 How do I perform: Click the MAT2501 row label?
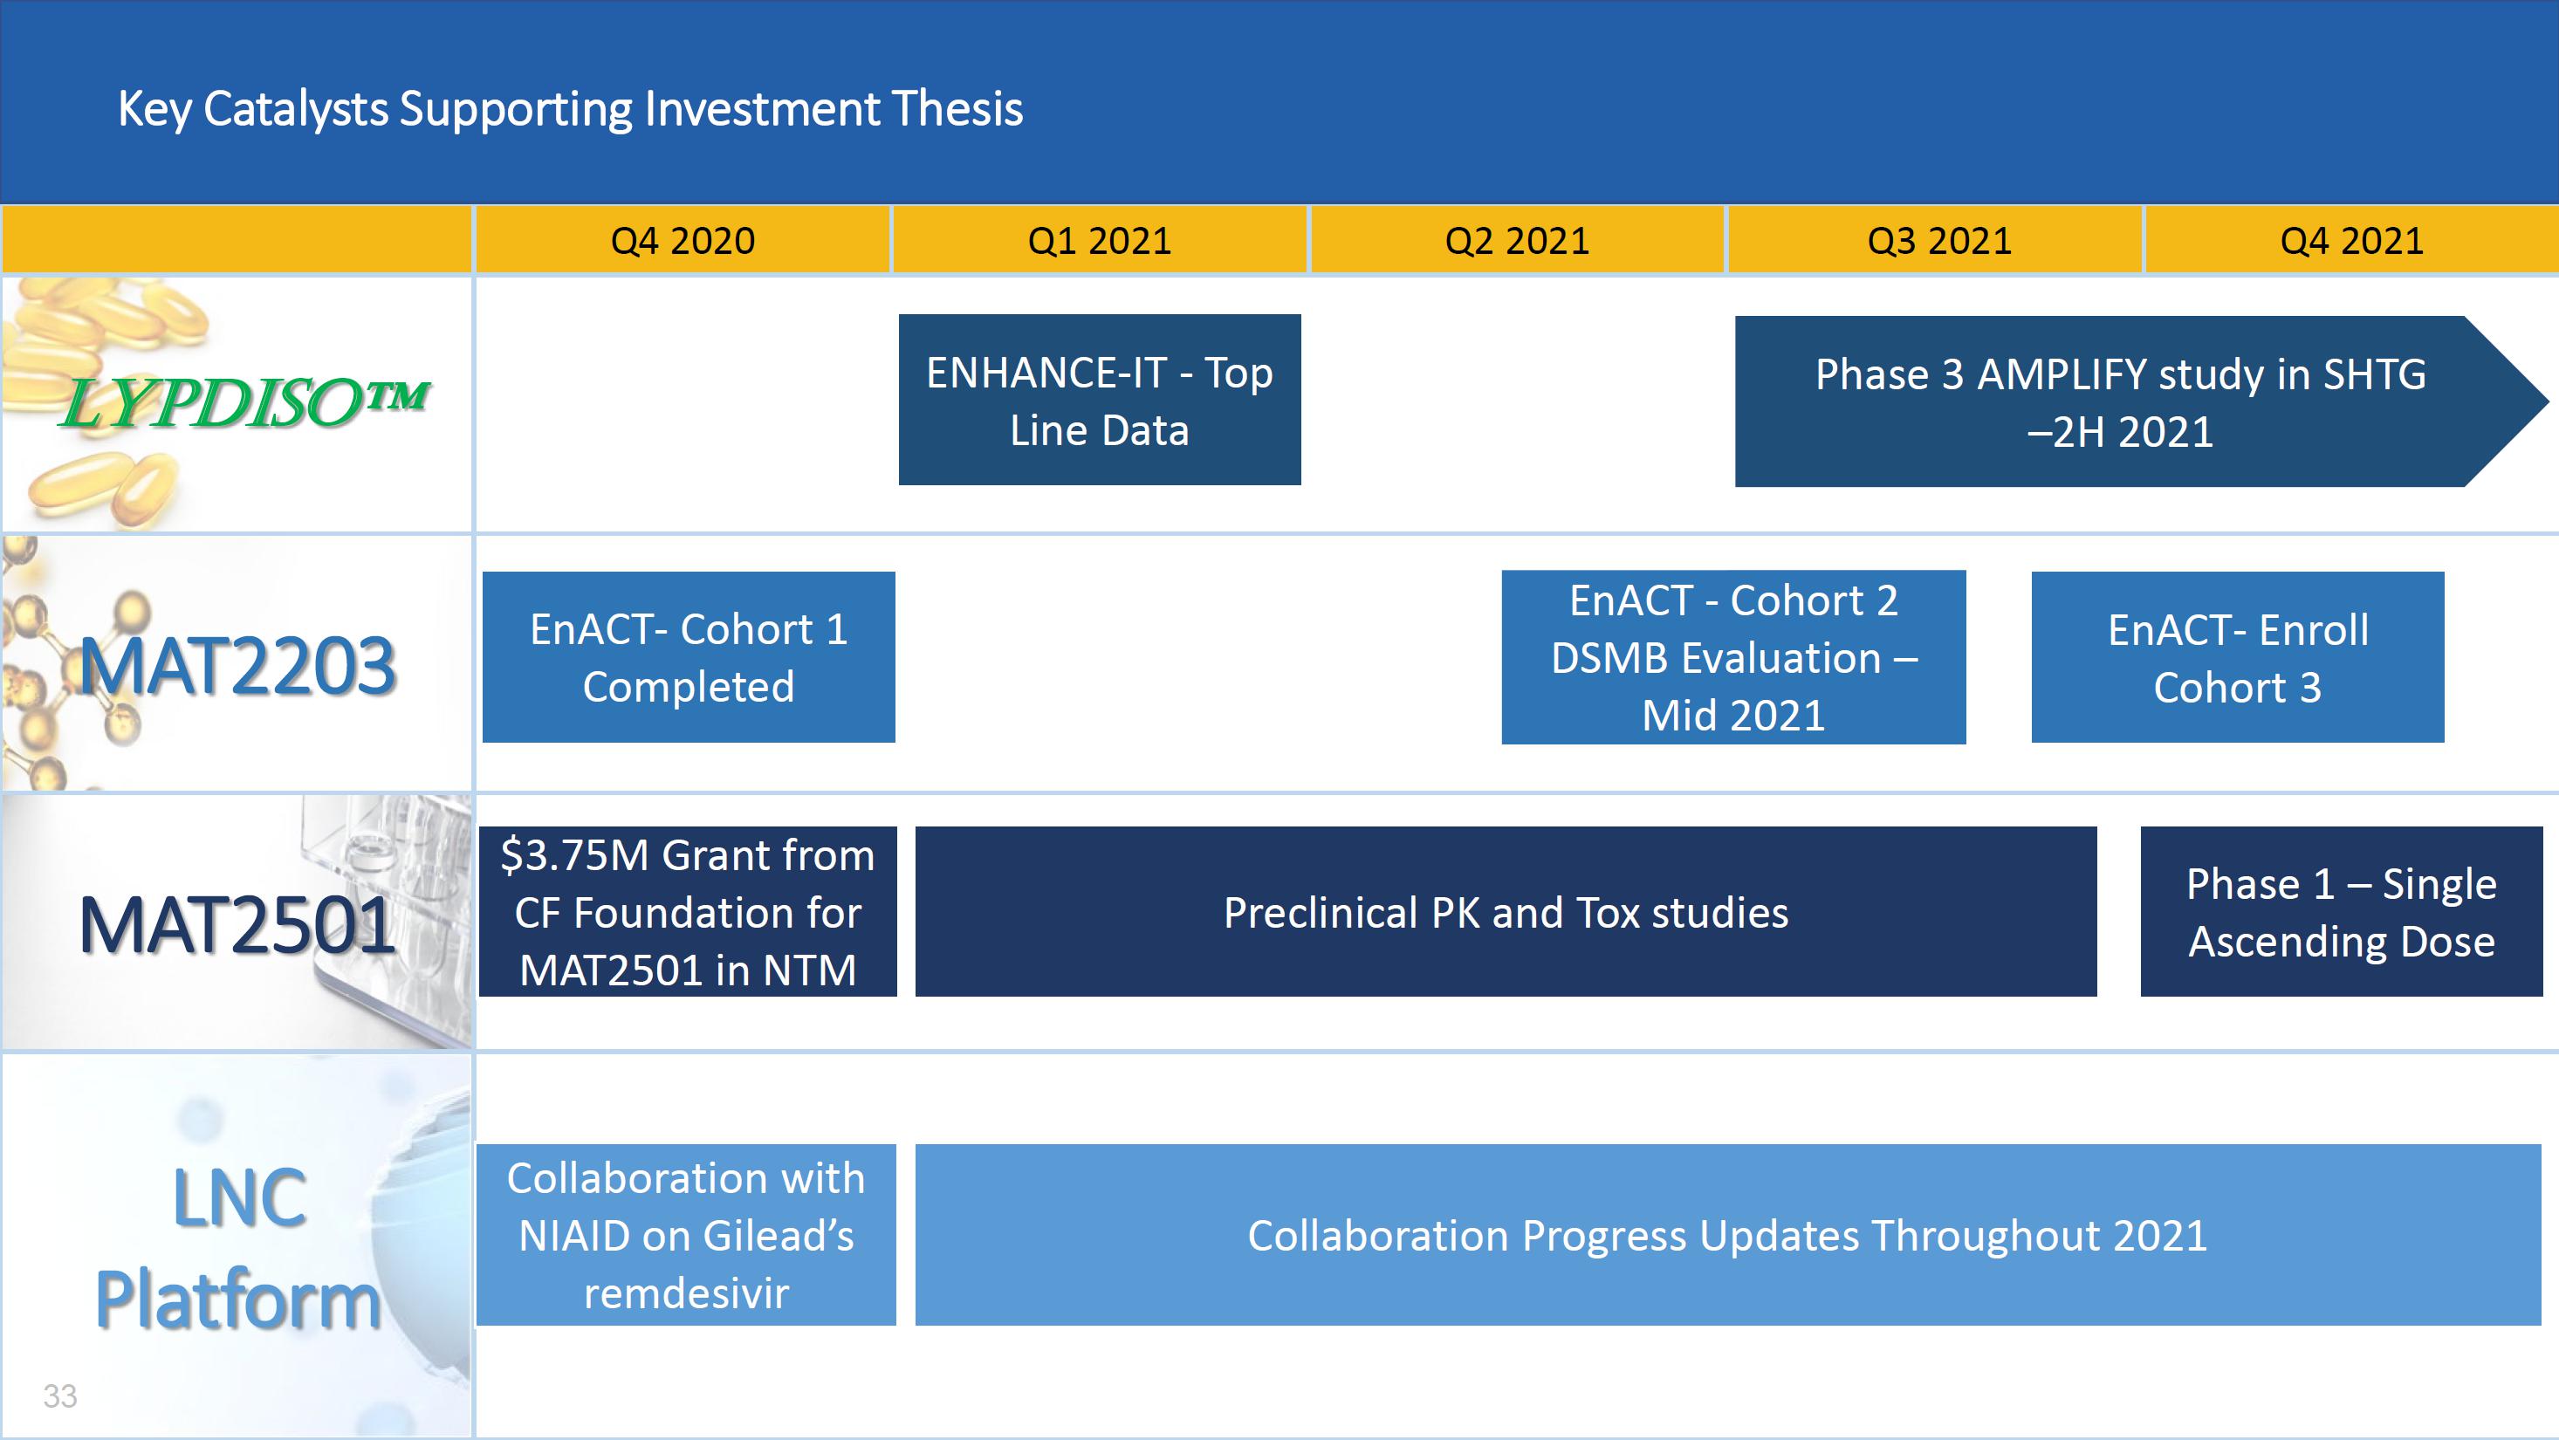pyautogui.click(x=237, y=924)
